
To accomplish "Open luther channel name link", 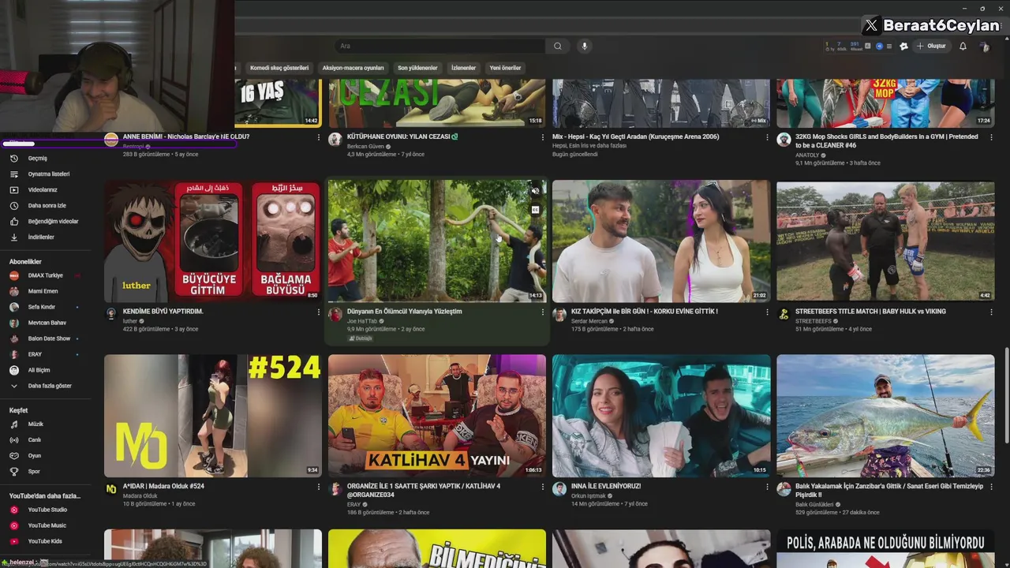I will [130, 321].
